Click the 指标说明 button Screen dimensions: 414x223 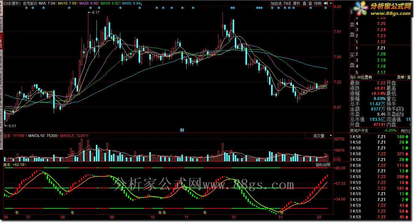(x=323, y=165)
